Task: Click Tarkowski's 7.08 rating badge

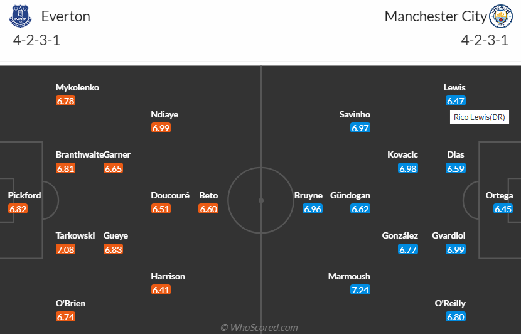Action: [65, 249]
